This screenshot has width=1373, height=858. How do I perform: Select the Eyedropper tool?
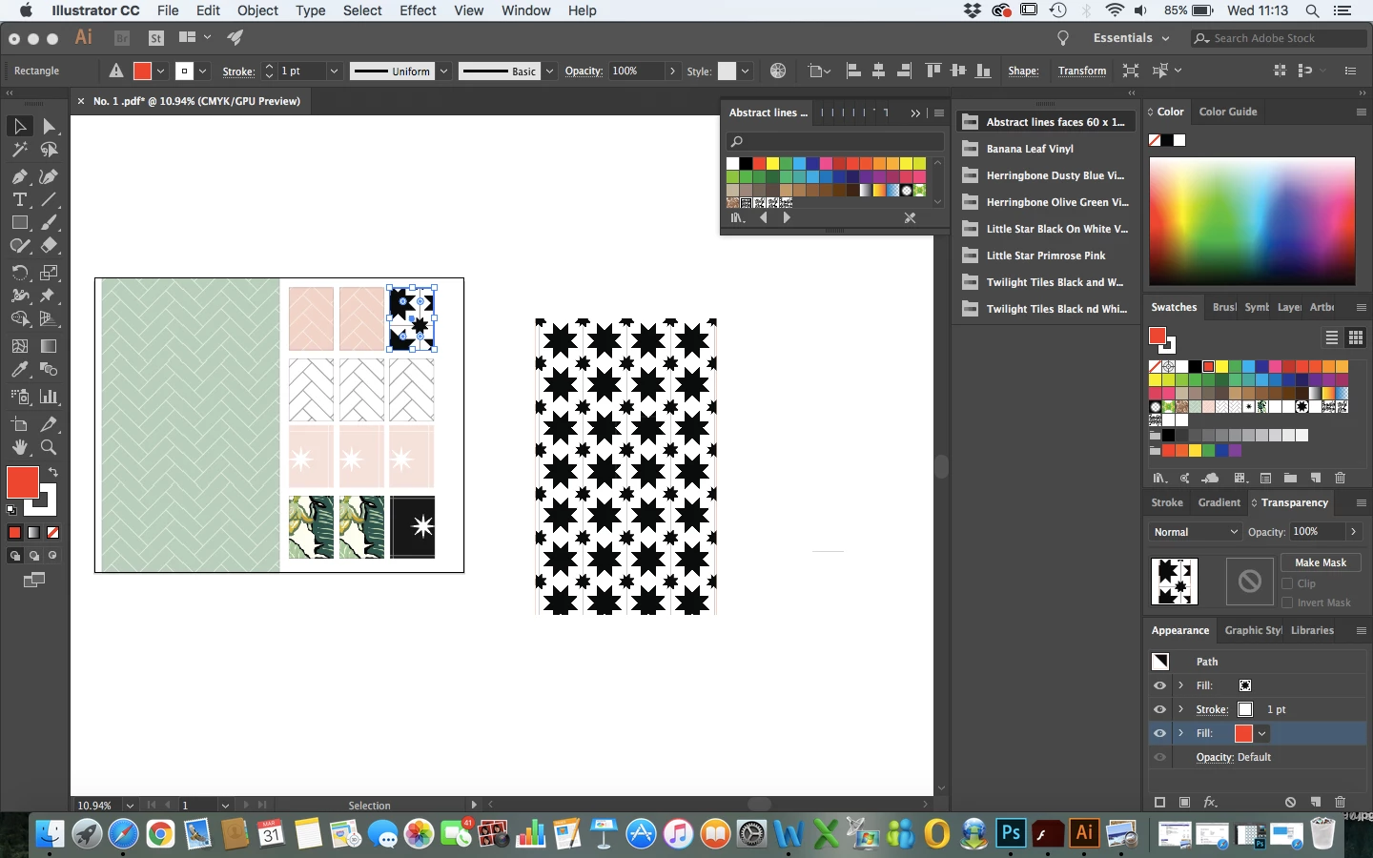[x=19, y=370]
